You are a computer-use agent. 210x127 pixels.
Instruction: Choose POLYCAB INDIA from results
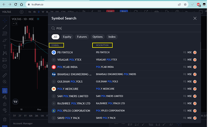(124, 67)
